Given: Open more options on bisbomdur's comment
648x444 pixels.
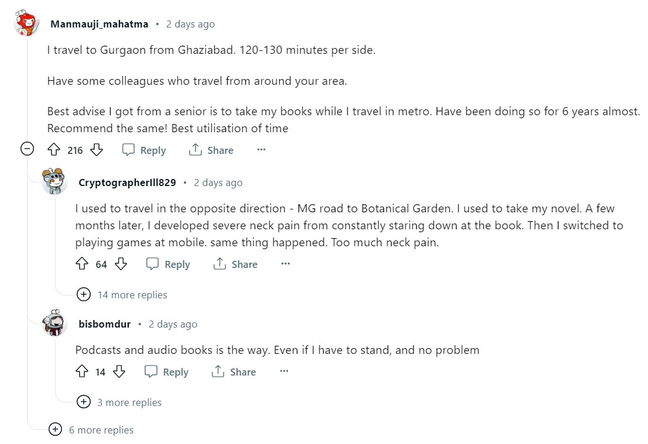Looking at the screenshot, I should pos(284,371).
